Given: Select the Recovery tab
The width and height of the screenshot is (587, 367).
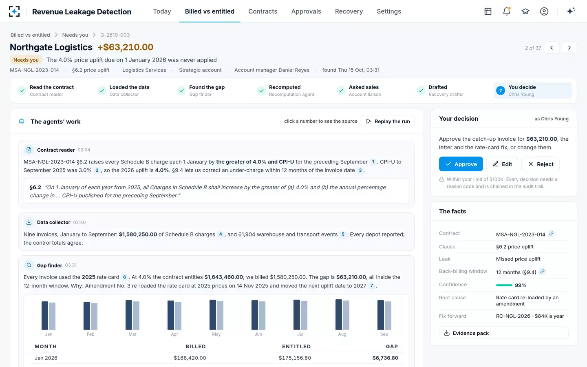Looking at the screenshot, I should tap(349, 11).
